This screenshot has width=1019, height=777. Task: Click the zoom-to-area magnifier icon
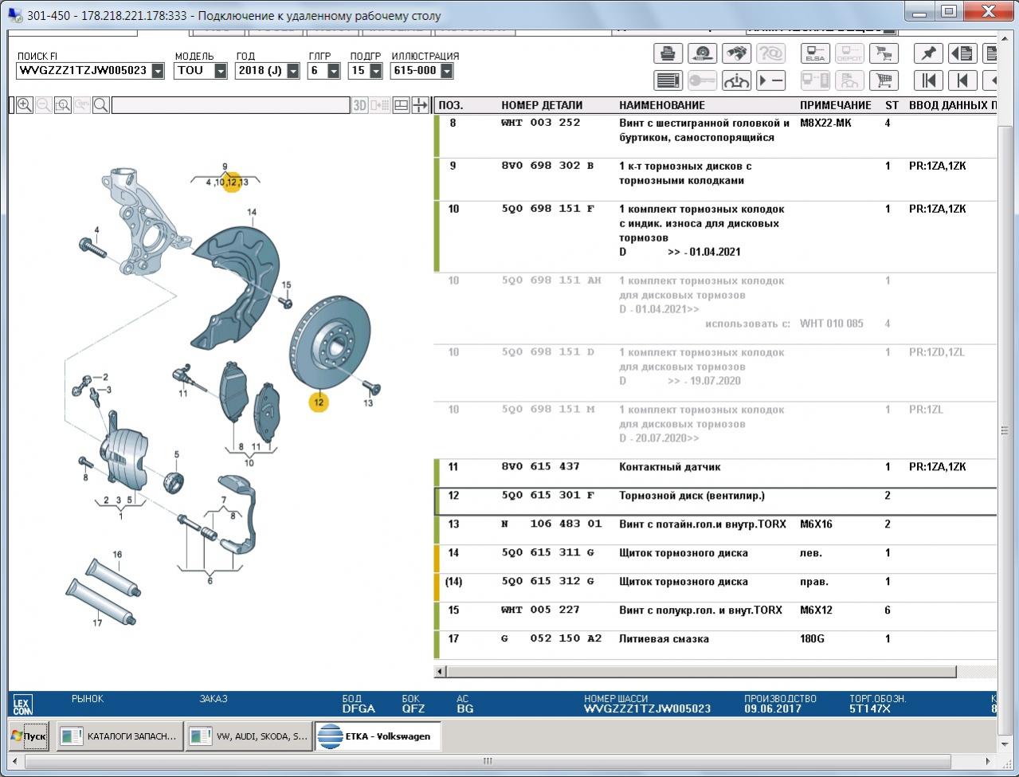pos(63,105)
